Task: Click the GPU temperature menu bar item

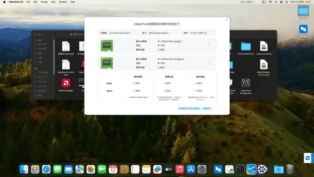Action: 247,2
